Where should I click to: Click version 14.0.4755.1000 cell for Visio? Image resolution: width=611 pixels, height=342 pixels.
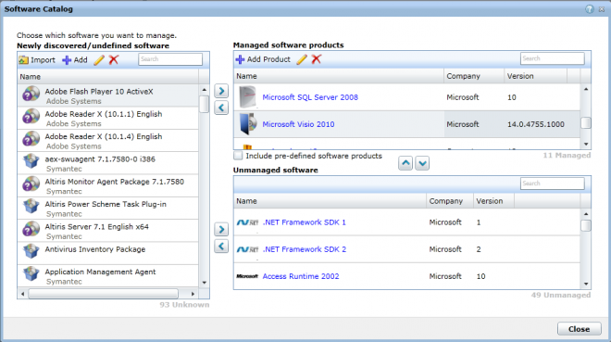[535, 124]
